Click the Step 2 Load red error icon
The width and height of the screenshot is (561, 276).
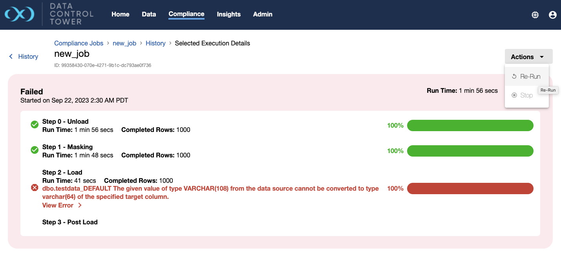(35, 188)
